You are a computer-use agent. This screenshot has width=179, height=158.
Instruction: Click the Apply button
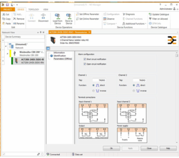click(x=130, y=148)
